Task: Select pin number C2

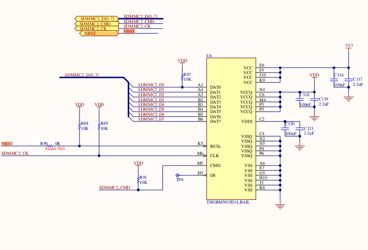Action: 262,119
